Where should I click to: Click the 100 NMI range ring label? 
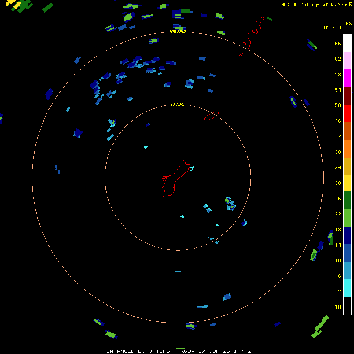177,31
